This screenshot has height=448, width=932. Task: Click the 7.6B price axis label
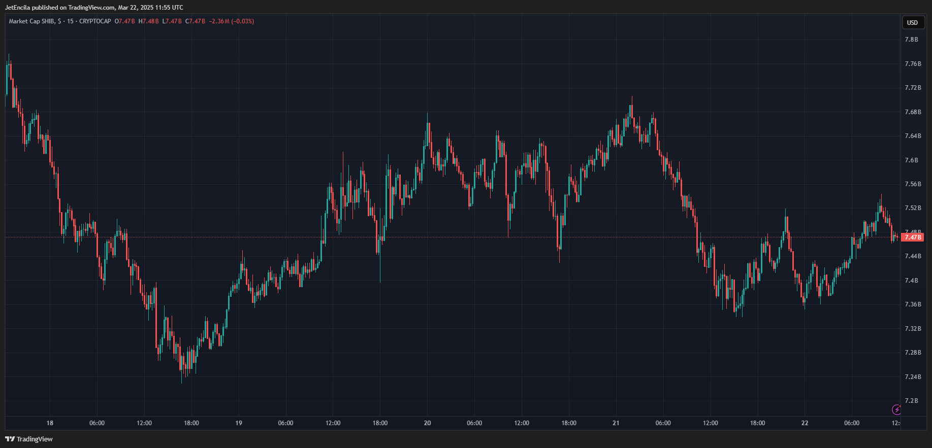click(x=911, y=160)
